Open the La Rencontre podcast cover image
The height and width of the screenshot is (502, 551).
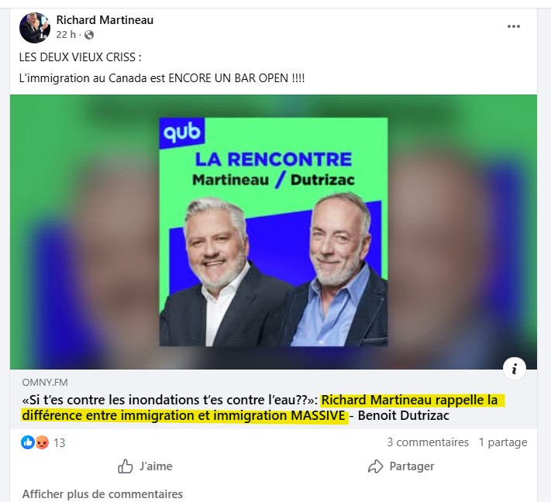click(274, 232)
